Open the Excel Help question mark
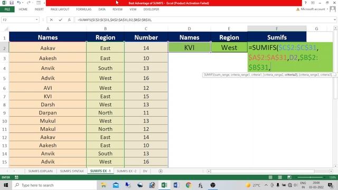The height and width of the screenshot is (190, 338). click(305, 3)
